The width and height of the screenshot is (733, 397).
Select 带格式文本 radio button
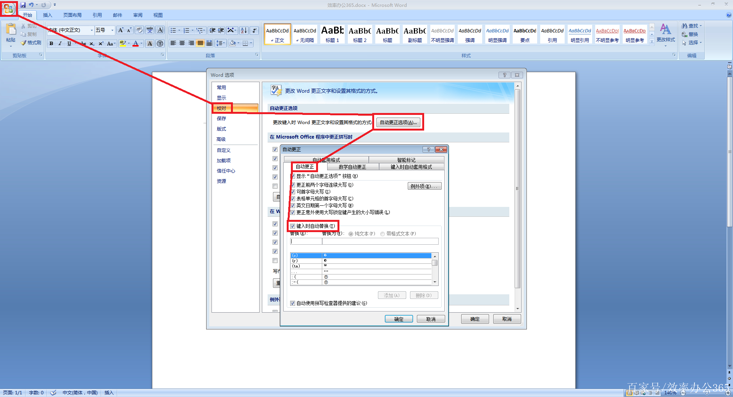tap(383, 234)
